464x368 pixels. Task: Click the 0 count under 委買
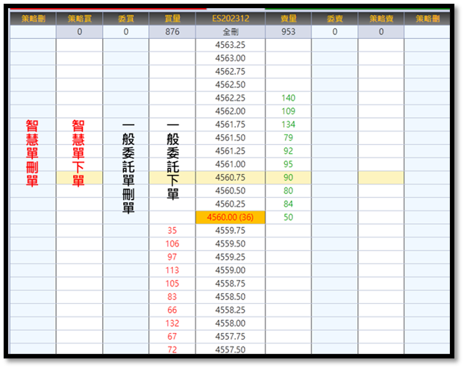pyautogui.click(x=126, y=32)
